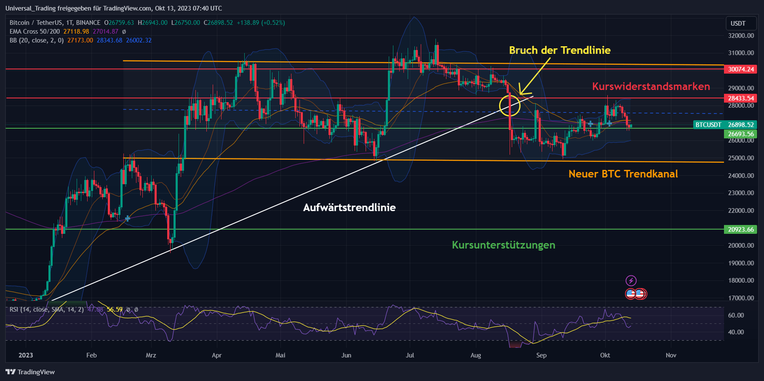The image size is (764, 381).
Task: Click the 25000.00 price axis label
Action: pos(741,158)
